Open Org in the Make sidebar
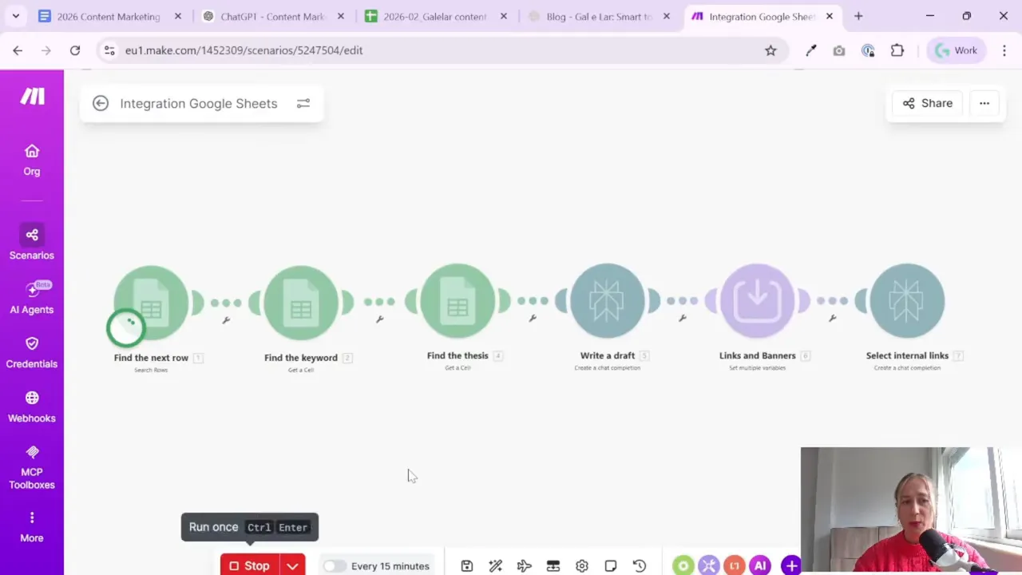This screenshot has width=1022, height=575. (x=32, y=160)
